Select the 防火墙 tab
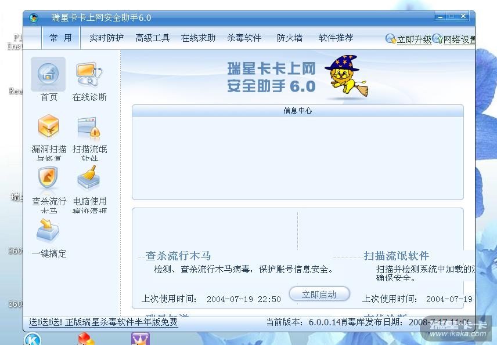The height and width of the screenshot is (345, 497). [290, 38]
